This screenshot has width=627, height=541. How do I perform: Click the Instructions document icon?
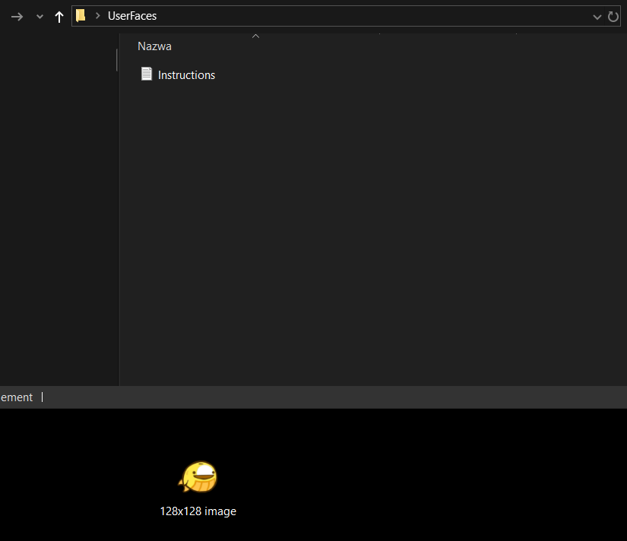147,74
